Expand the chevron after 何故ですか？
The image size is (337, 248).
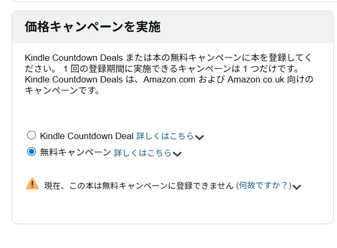coord(297,186)
